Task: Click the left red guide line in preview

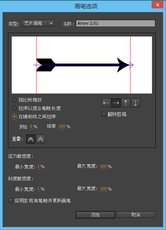Action: click(36, 65)
